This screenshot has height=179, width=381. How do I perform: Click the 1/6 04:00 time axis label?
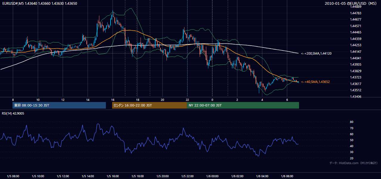pyautogui.click(x=262, y=176)
